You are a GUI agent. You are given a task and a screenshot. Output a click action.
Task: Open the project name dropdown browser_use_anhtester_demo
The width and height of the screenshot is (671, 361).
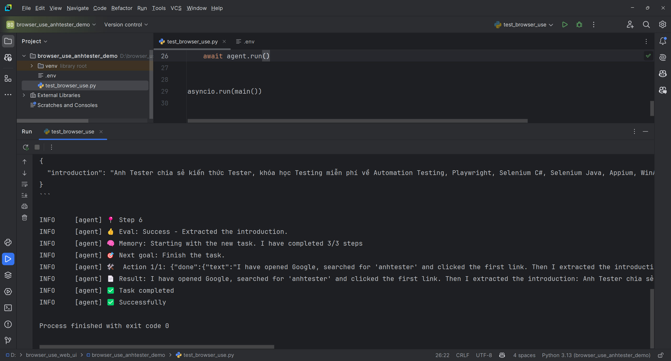[x=51, y=25]
